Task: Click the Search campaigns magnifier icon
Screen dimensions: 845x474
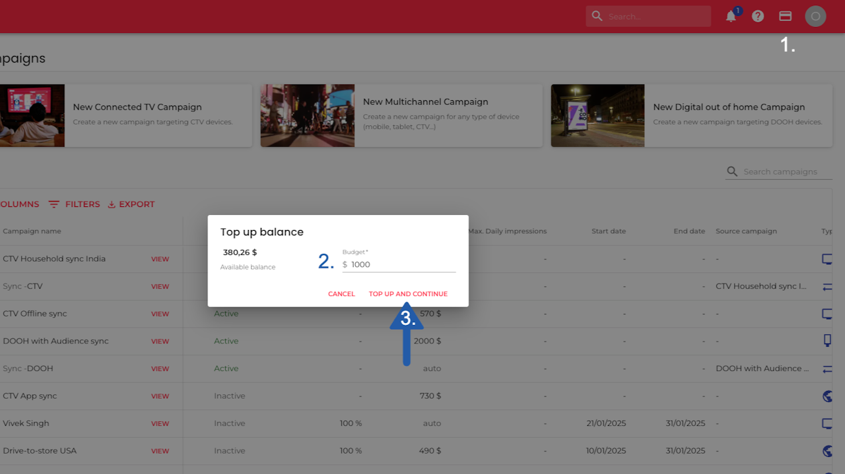Action: pyautogui.click(x=732, y=171)
